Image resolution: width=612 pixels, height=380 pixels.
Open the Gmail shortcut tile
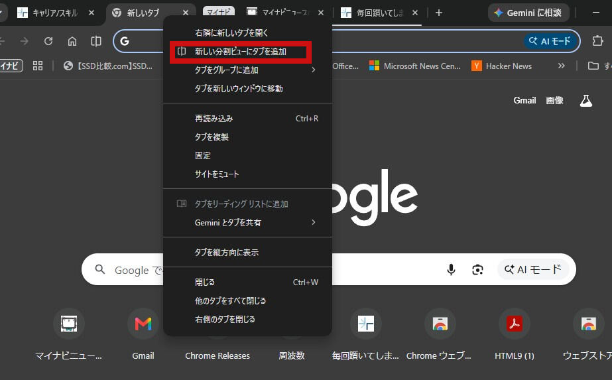pyautogui.click(x=143, y=333)
